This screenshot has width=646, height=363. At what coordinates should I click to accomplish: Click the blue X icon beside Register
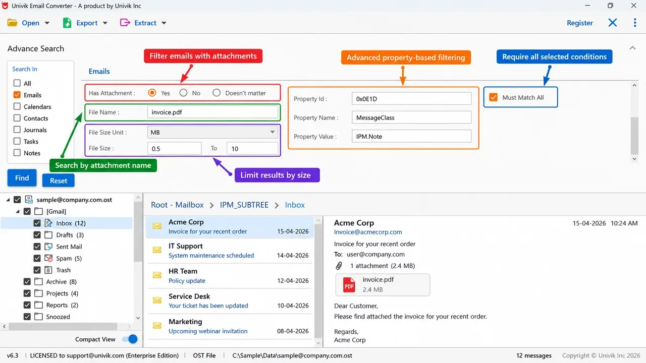tap(613, 23)
